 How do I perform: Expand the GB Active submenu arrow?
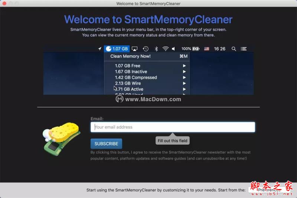[184, 89]
